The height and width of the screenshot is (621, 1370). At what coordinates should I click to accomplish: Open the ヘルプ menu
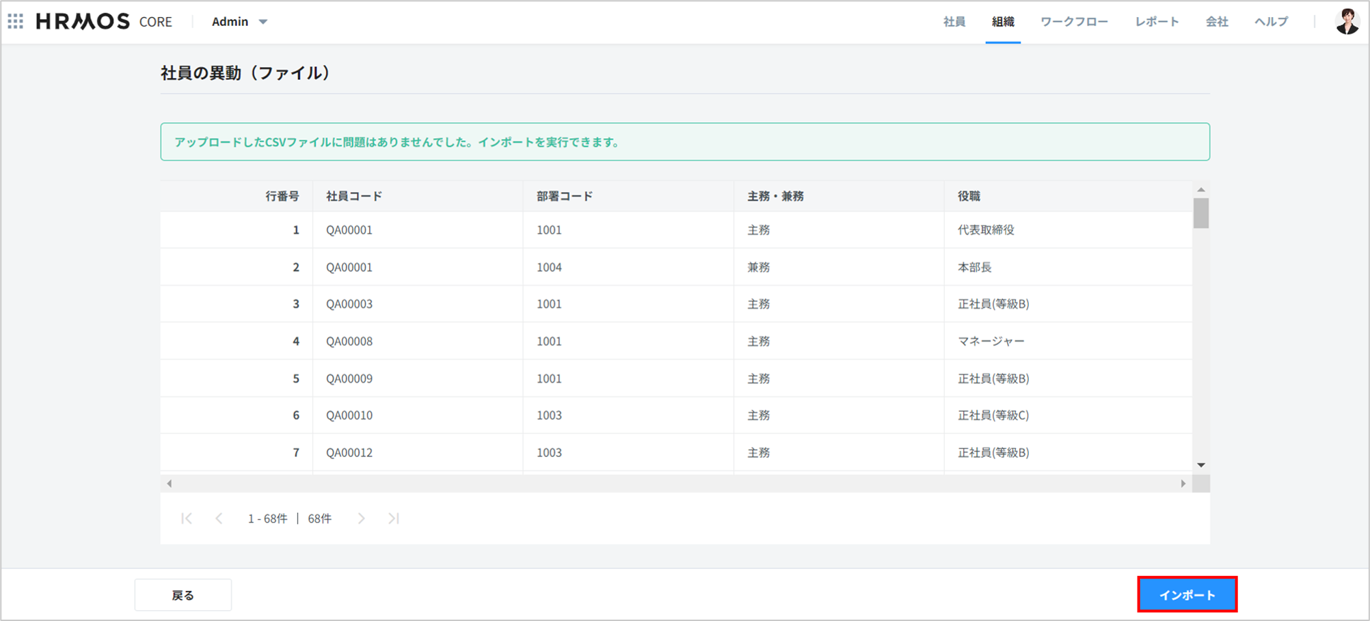pyautogui.click(x=1271, y=22)
